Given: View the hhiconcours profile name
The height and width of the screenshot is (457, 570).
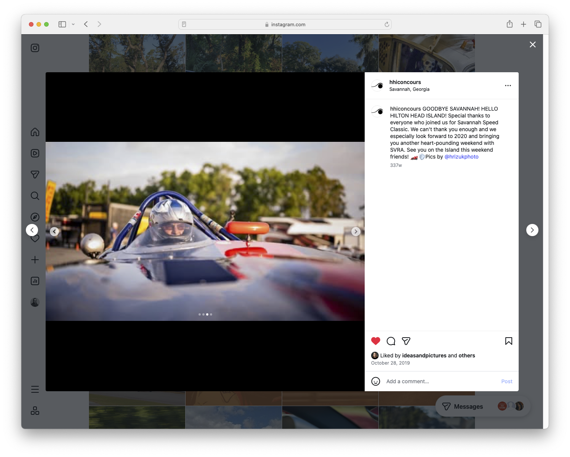Looking at the screenshot, I should [405, 82].
